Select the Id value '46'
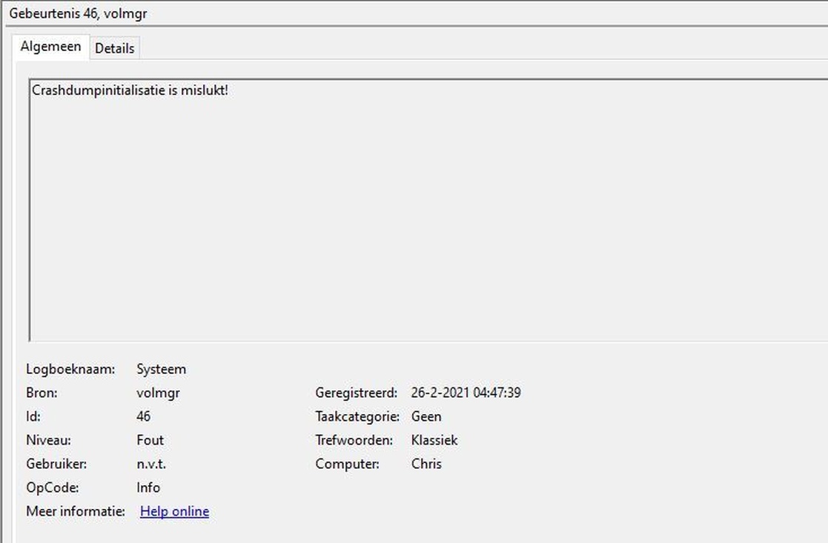828x543 pixels. 143,416
